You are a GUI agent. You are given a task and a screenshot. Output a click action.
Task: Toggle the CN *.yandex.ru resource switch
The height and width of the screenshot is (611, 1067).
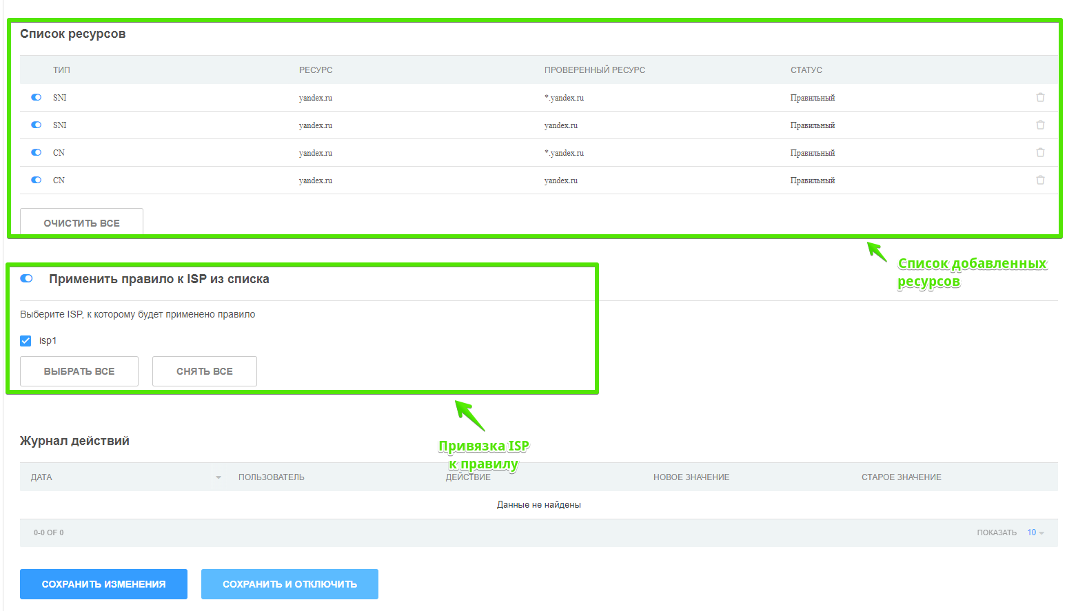(x=37, y=153)
